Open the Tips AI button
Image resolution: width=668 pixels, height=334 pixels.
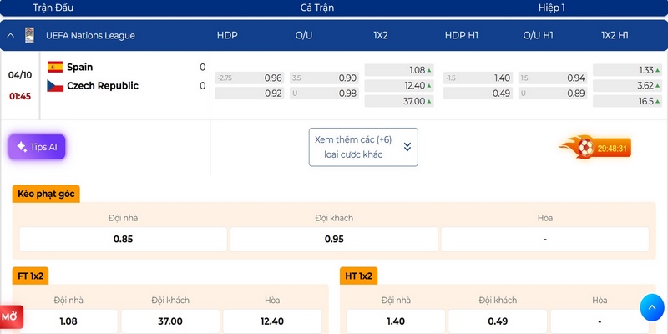(x=37, y=147)
